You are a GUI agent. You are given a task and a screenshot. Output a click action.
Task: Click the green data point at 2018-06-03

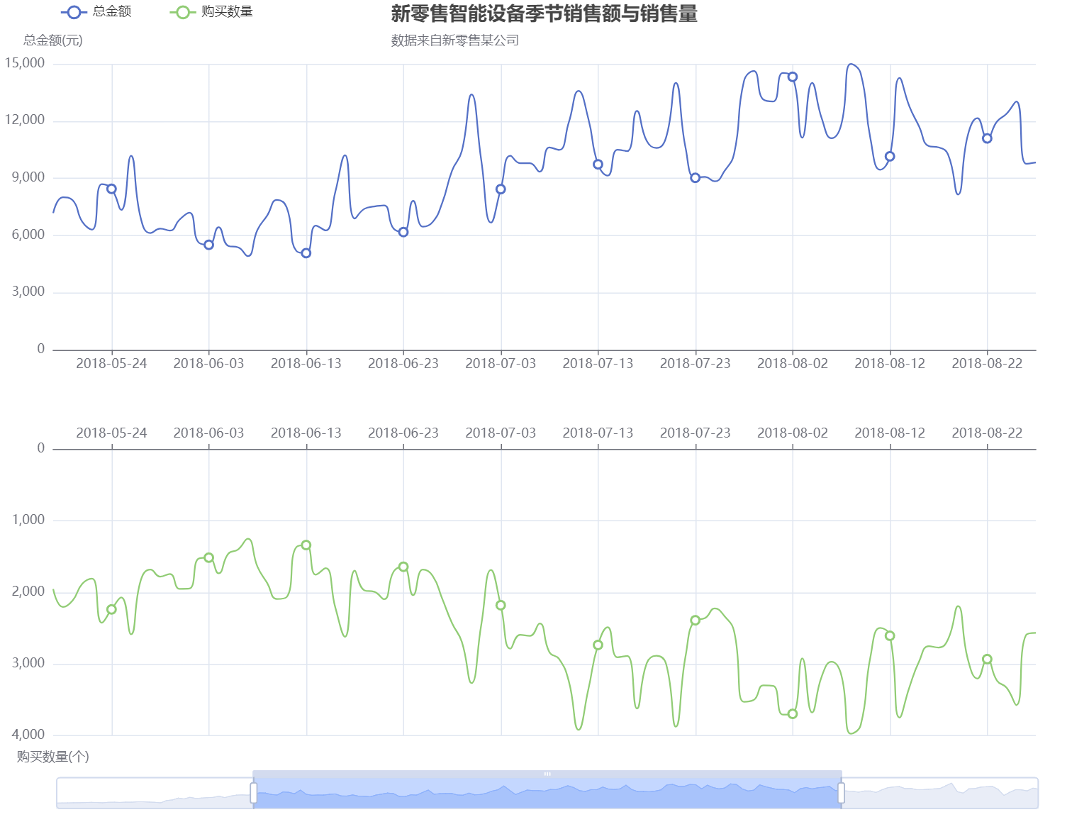(x=208, y=557)
